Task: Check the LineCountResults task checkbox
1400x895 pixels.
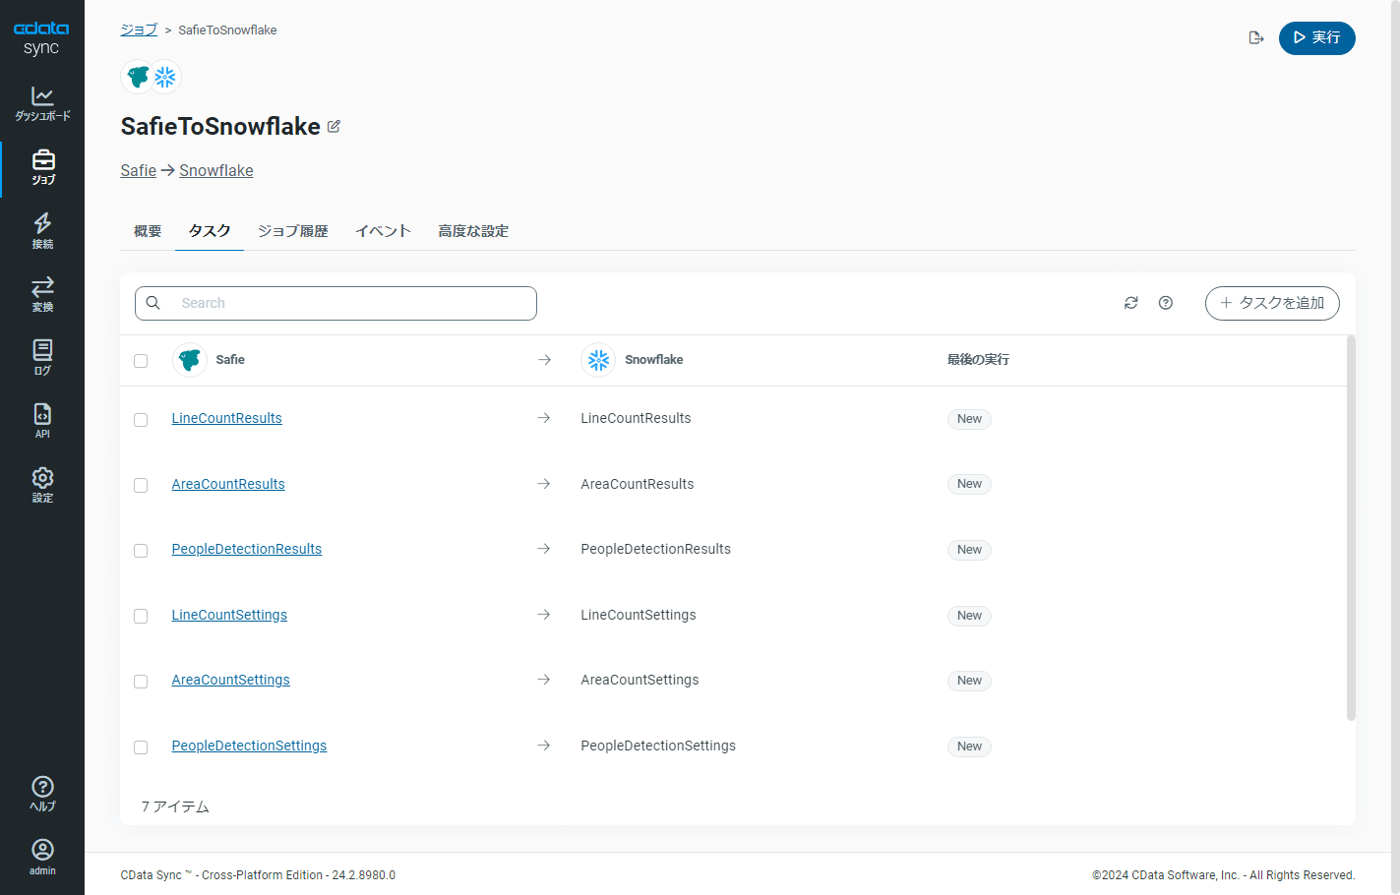Action: click(141, 420)
